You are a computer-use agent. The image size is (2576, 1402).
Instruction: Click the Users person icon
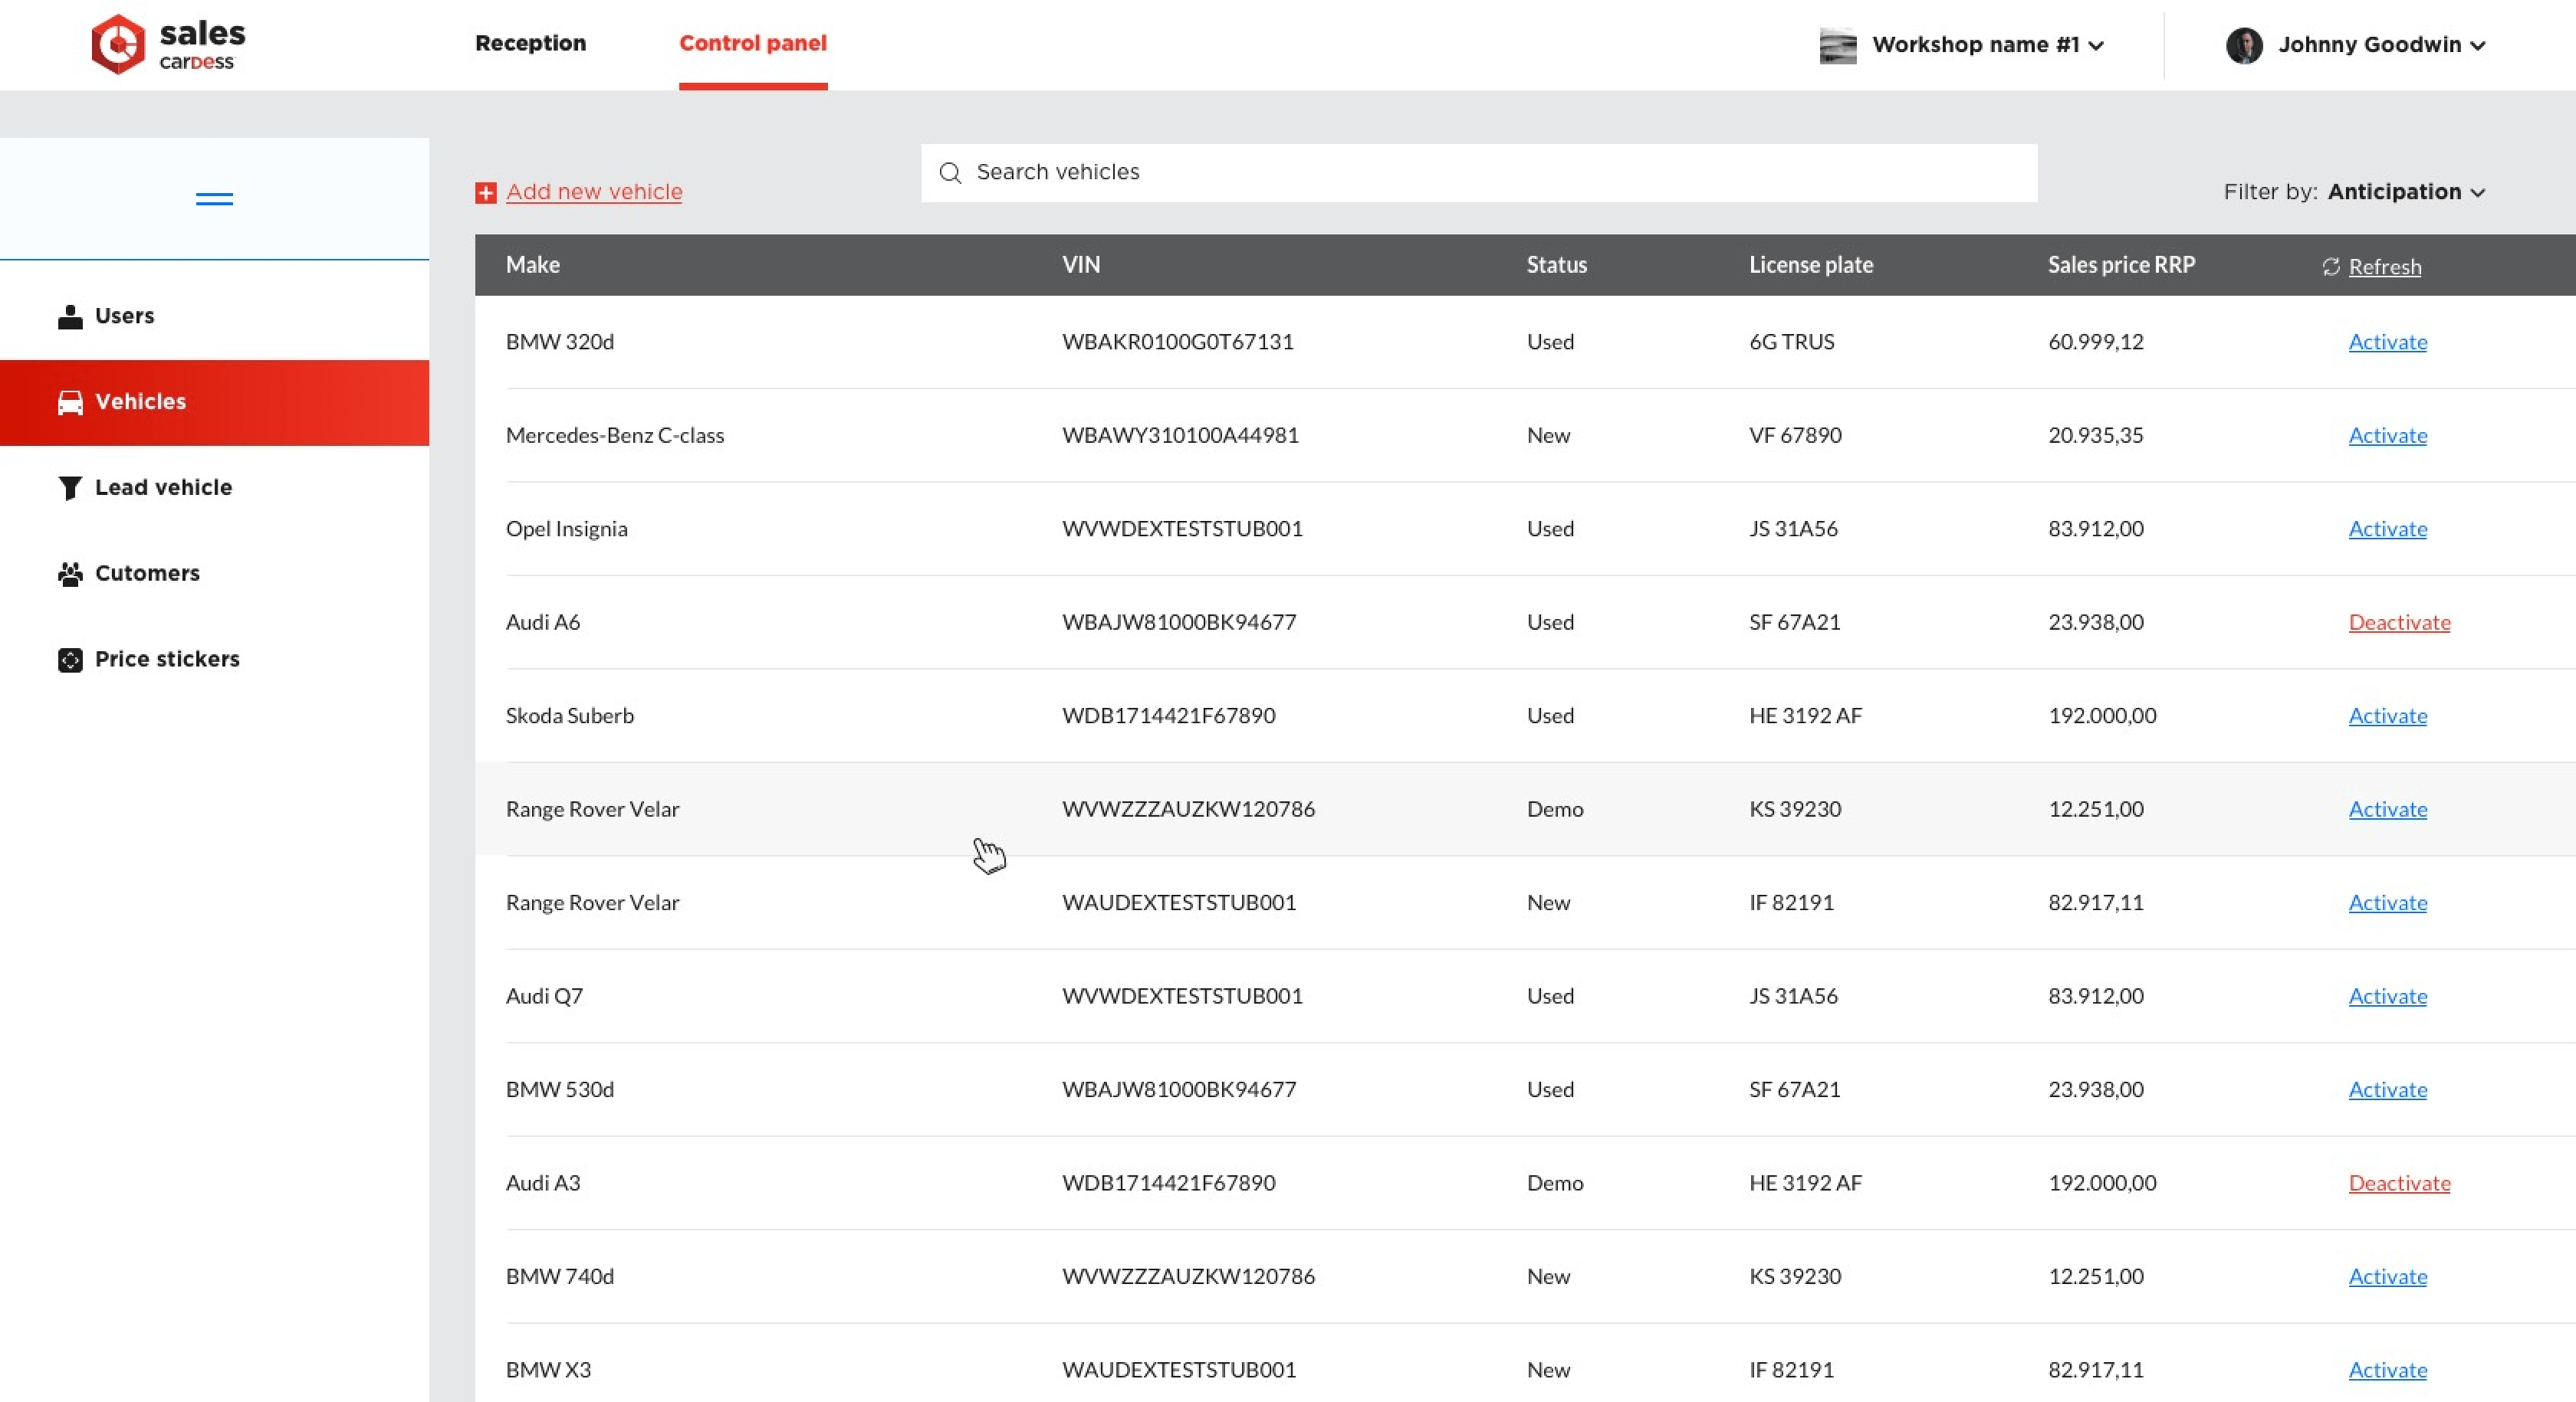tap(70, 316)
